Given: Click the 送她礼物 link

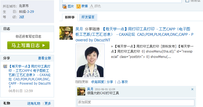Looking at the screenshot, I should 34,104.
